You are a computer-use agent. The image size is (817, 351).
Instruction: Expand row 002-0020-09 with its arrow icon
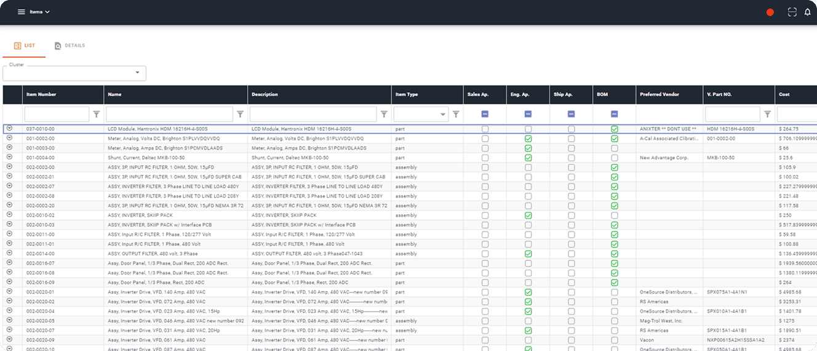coord(9,339)
